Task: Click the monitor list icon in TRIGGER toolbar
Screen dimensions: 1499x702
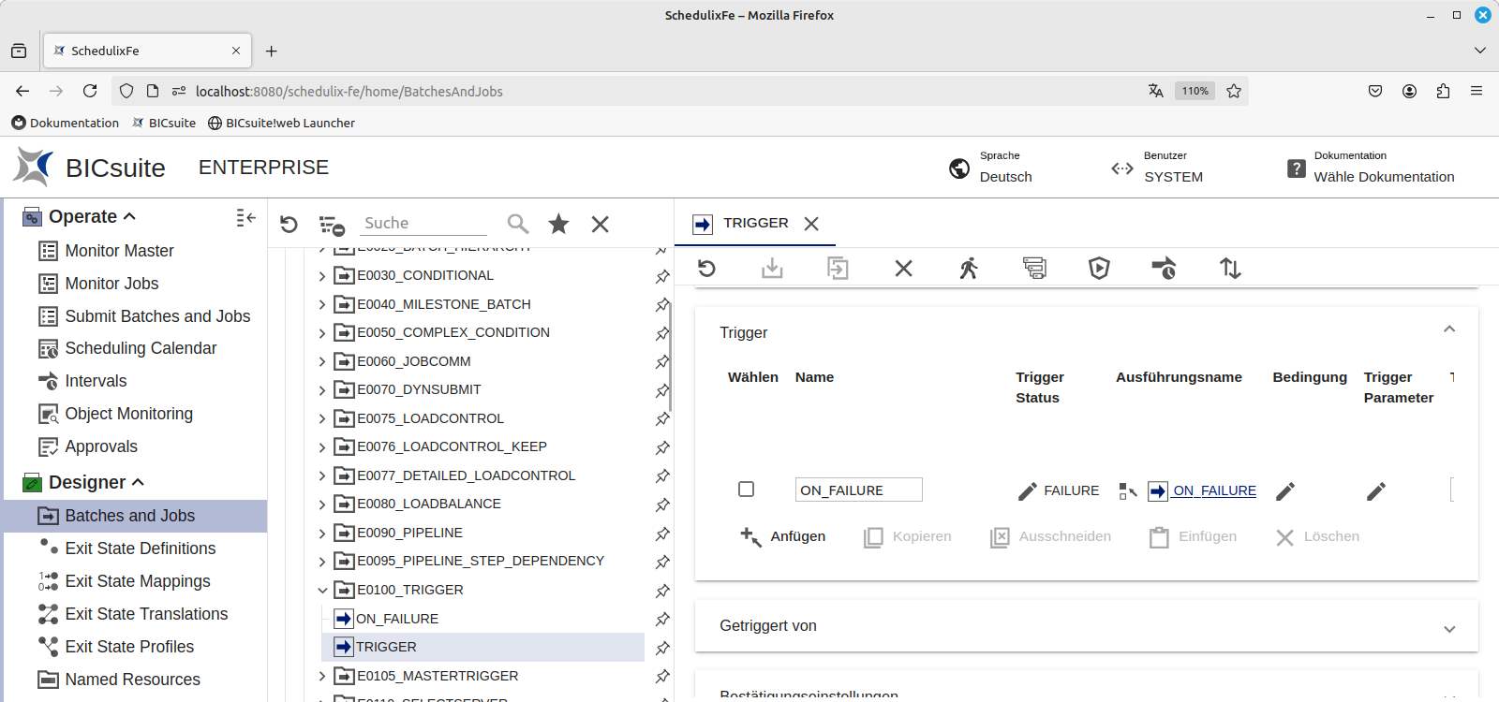Action: pos(1034,269)
